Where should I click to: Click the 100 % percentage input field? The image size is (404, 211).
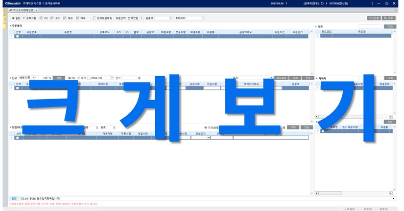(43, 78)
